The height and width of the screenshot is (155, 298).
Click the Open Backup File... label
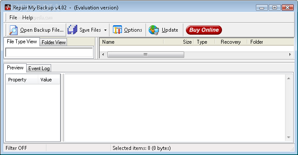tap(42, 30)
